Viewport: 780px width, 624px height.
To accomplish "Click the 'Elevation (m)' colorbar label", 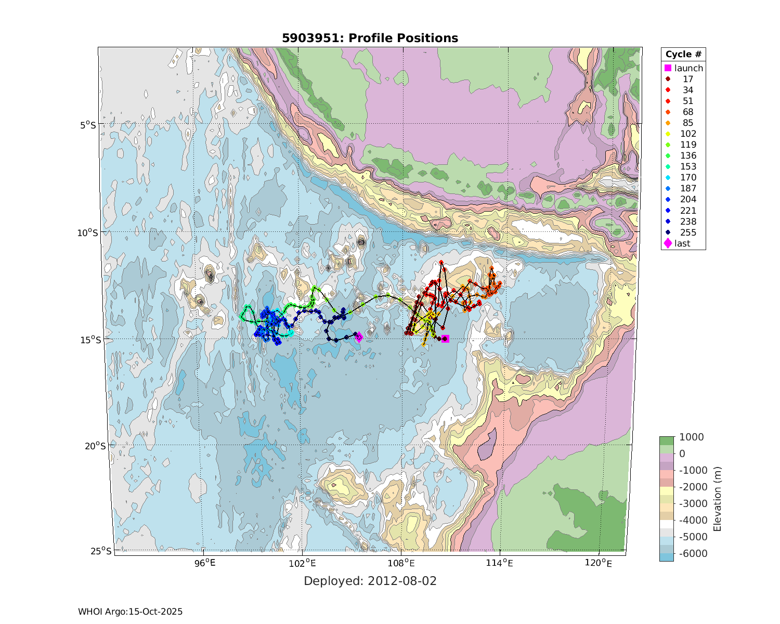I will tap(718, 499).
